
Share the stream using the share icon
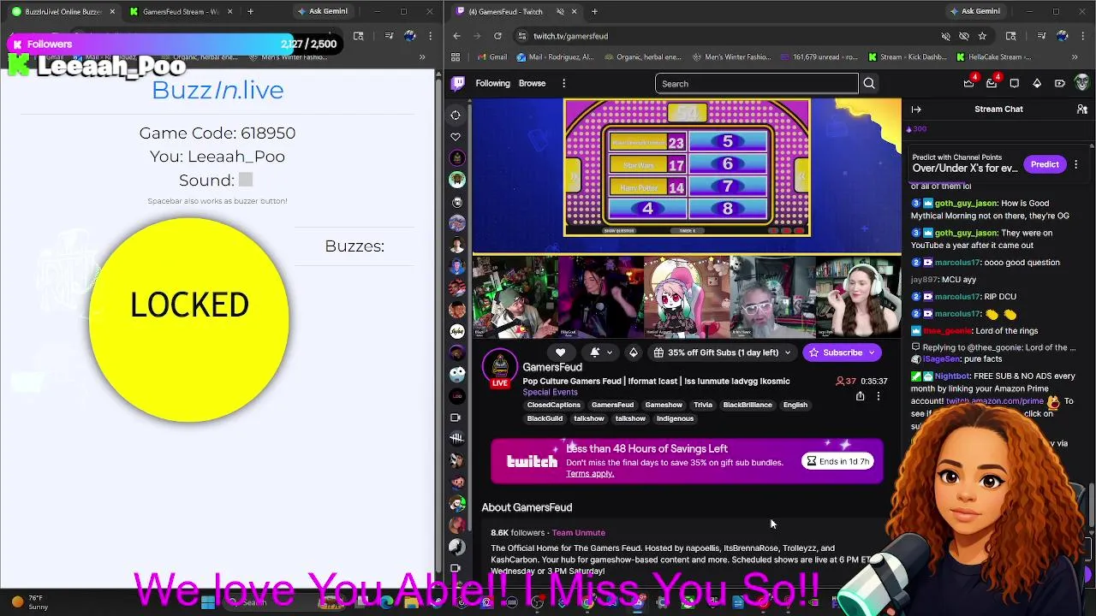click(x=860, y=396)
